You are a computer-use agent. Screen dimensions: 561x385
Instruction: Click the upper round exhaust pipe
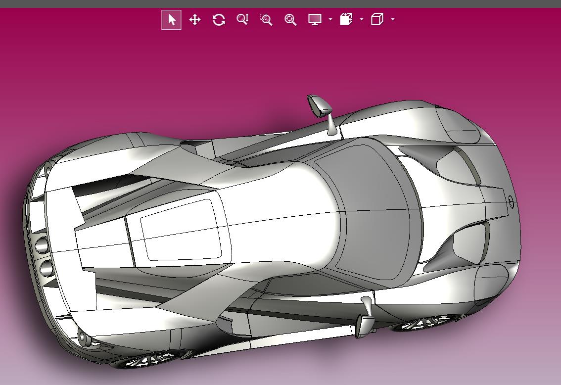pos(42,245)
